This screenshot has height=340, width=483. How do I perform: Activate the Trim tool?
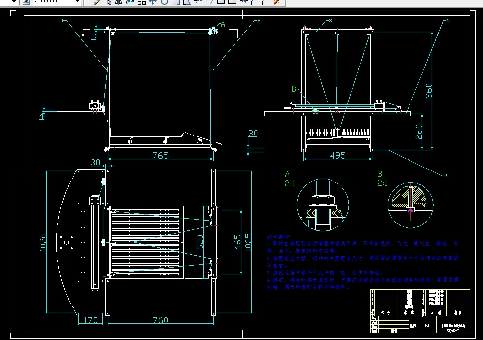pos(198,2)
